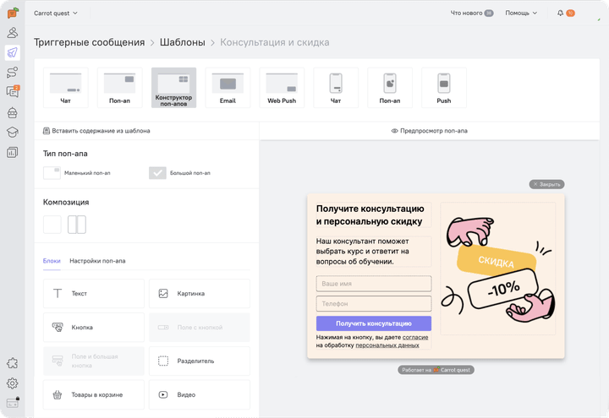Open Что нового updates
This screenshot has width=609, height=418.
point(471,13)
